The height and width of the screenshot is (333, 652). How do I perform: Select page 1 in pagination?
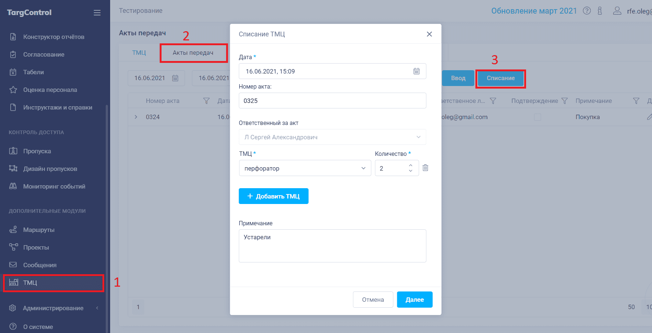click(x=138, y=307)
